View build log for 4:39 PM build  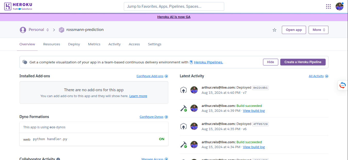[254, 111]
